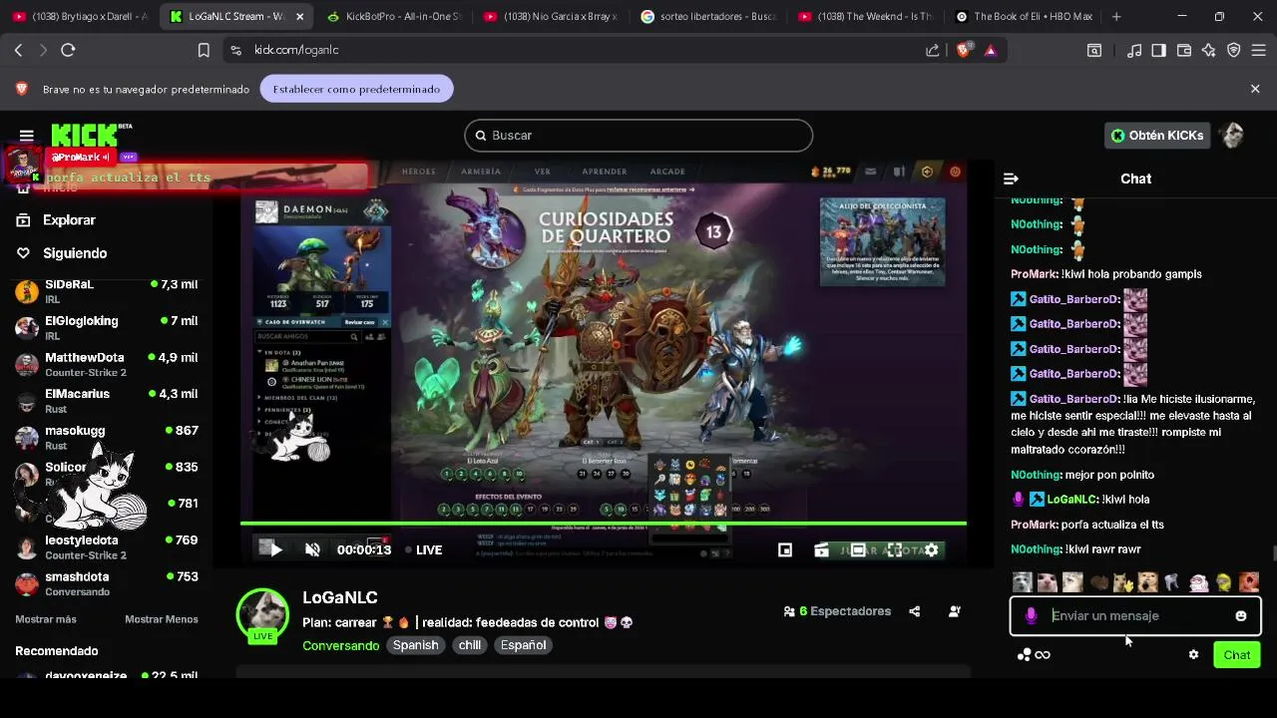Viewport: 1277px width, 718px height.
Task: Open Brave Leo AI sparkle icon
Action: (1209, 50)
